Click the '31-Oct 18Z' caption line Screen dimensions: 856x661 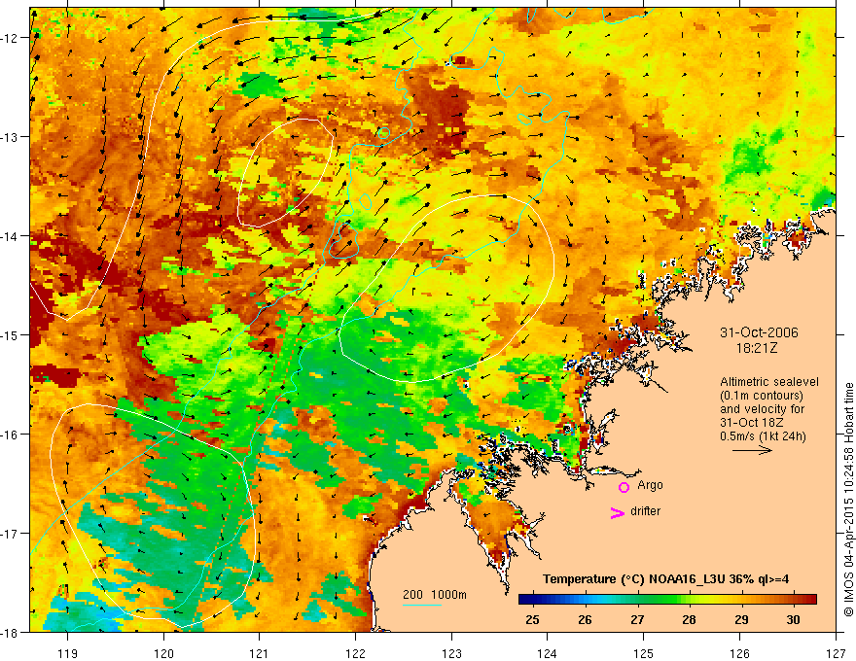(x=751, y=423)
